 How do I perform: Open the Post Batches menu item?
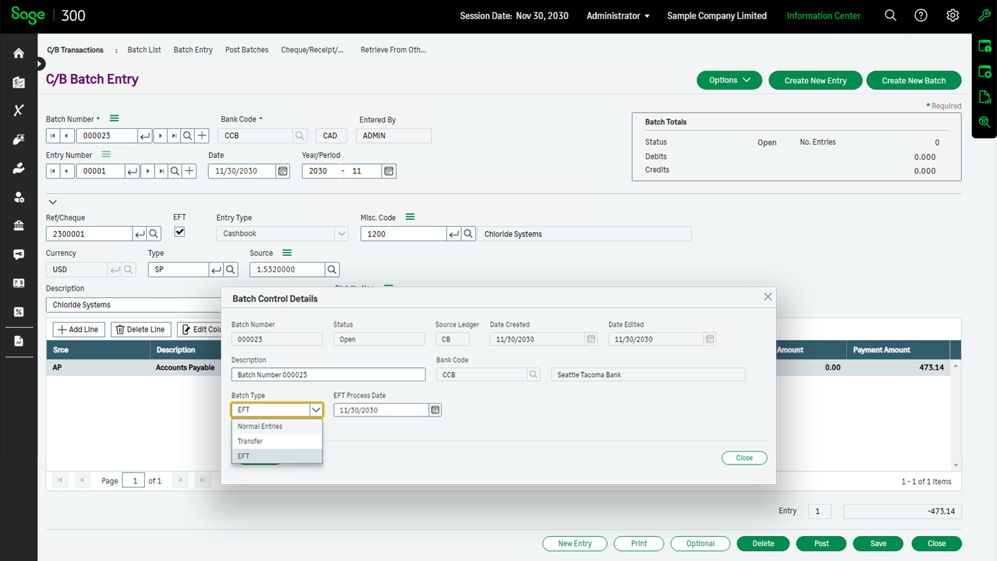pyautogui.click(x=247, y=50)
